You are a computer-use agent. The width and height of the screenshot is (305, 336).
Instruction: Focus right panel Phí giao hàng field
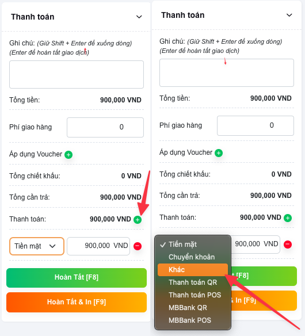pos(256,125)
